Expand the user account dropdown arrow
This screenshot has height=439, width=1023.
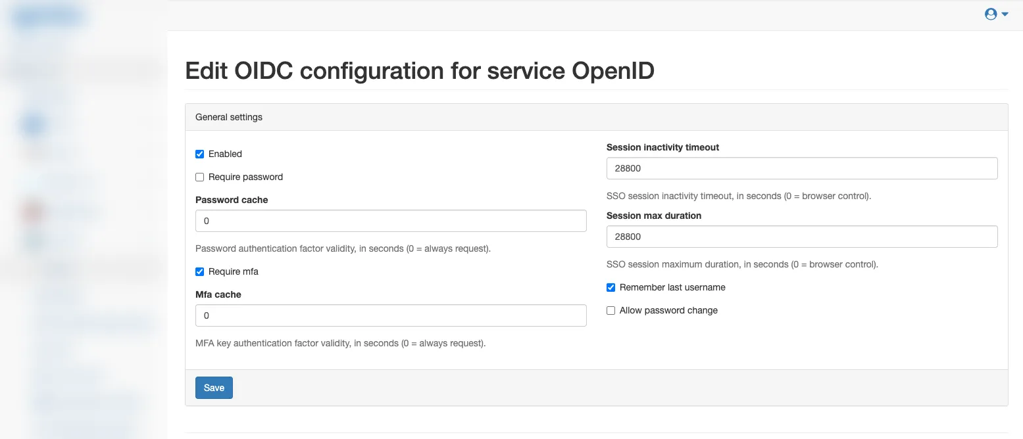1005,14
